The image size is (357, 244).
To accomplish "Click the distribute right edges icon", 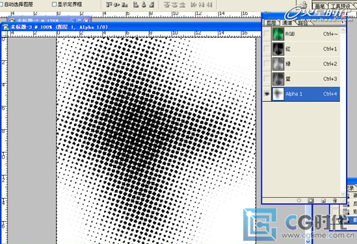I will click(x=209, y=5).
